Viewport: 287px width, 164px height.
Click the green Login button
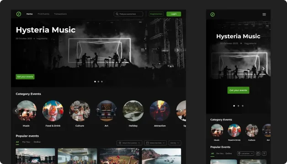174,14
